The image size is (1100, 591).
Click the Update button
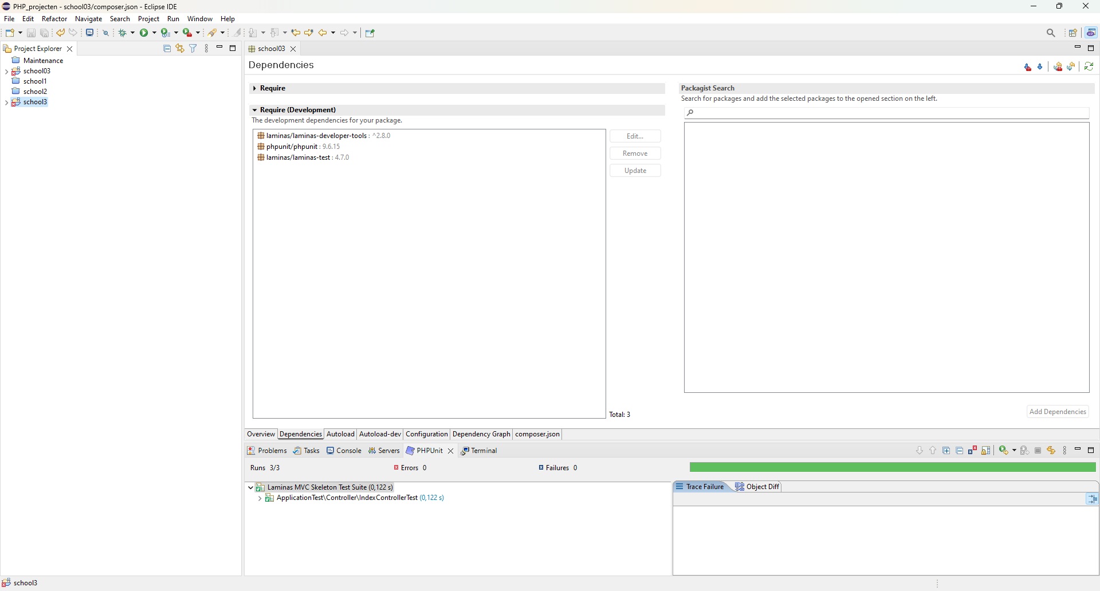point(636,171)
